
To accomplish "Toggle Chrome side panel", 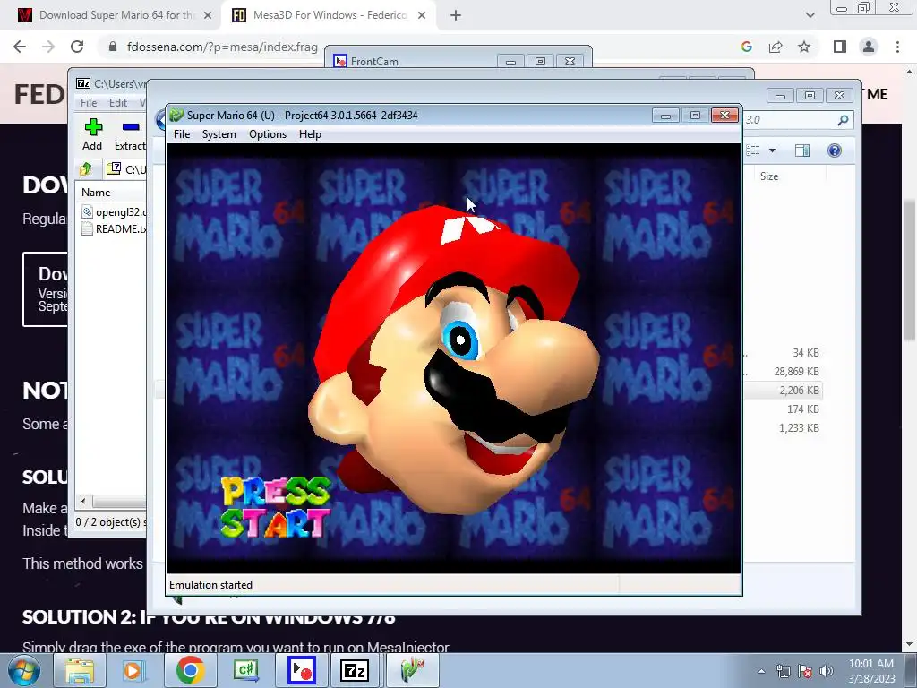I will click(x=840, y=47).
